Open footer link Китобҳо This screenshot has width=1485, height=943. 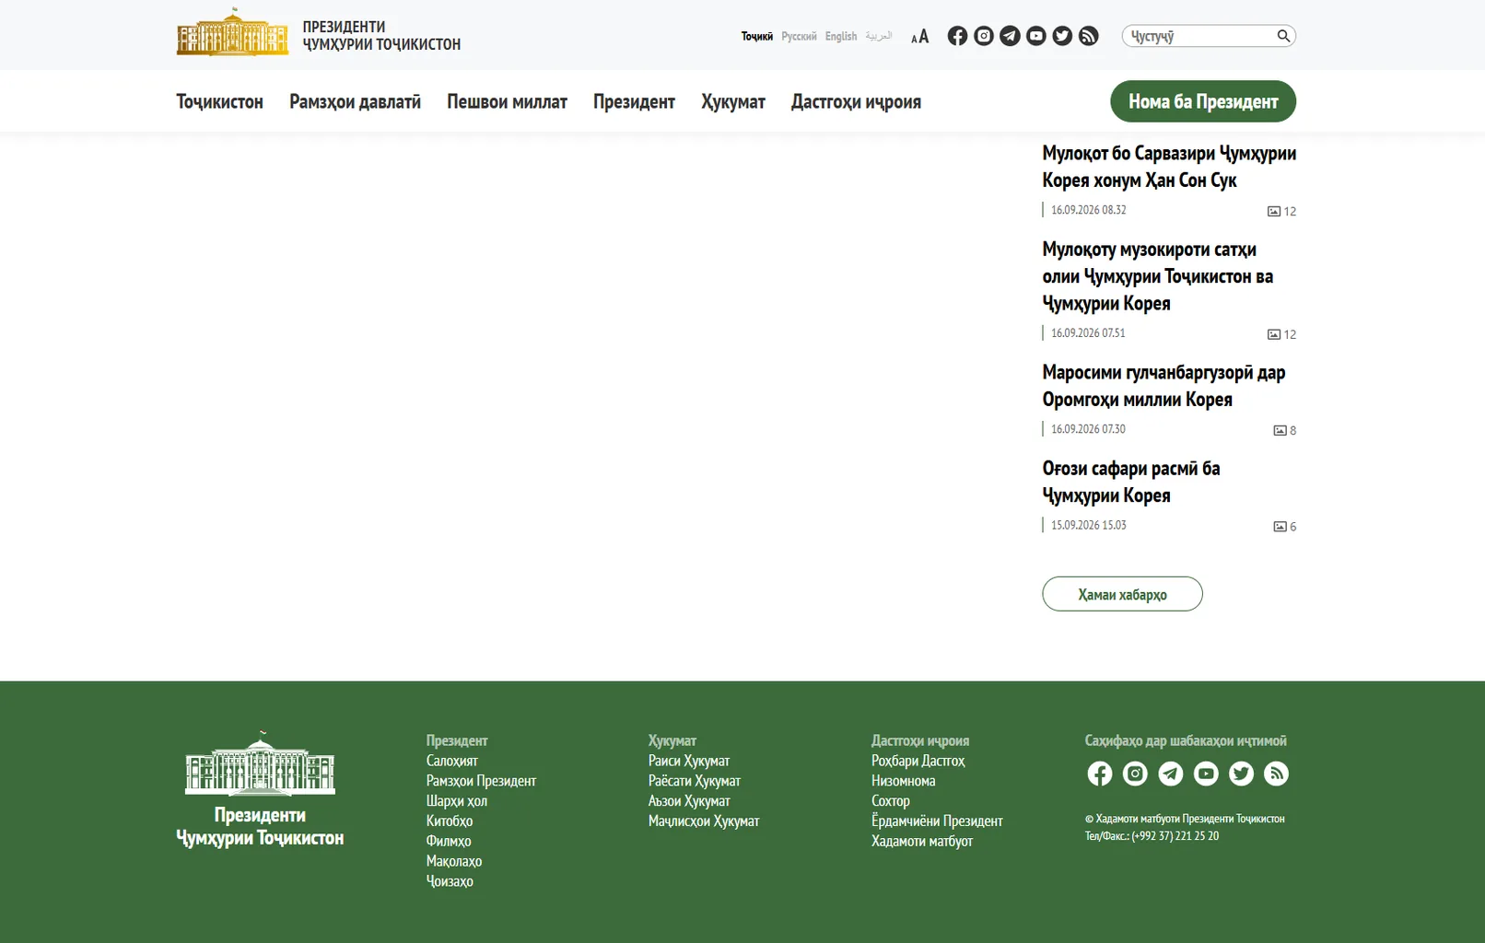click(449, 821)
